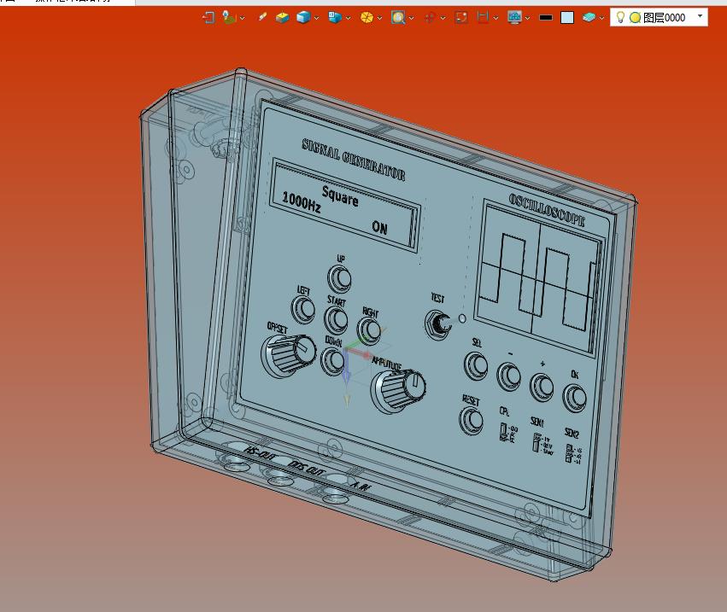Viewport: 727px width, 612px height.
Task: Toggle the light bulb layer visibility
Action: point(620,18)
